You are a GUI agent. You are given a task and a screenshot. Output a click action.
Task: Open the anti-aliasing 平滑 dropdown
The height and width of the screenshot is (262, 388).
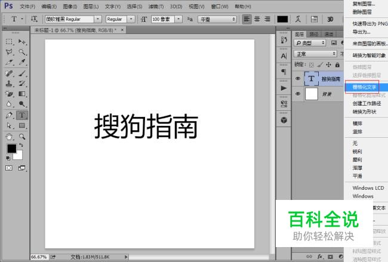(x=217, y=19)
